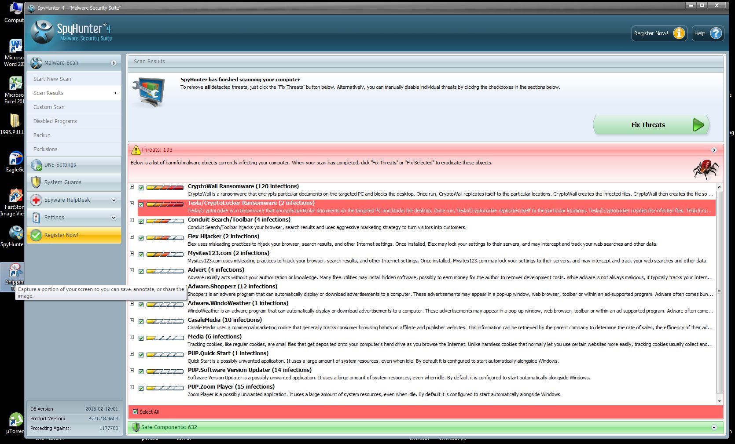This screenshot has height=444, width=735.
Task: Open System Guards via its shield icon
Action: [36, 182]
